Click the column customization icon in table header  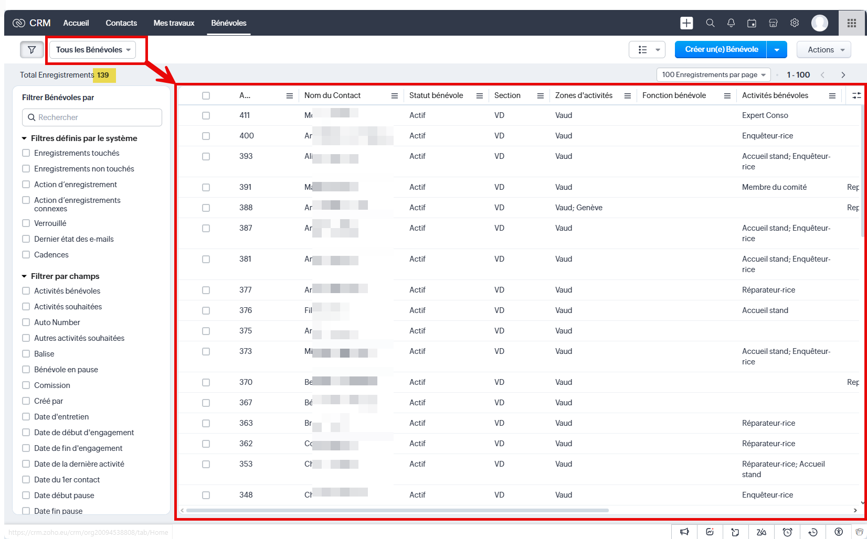click(857, 95)
